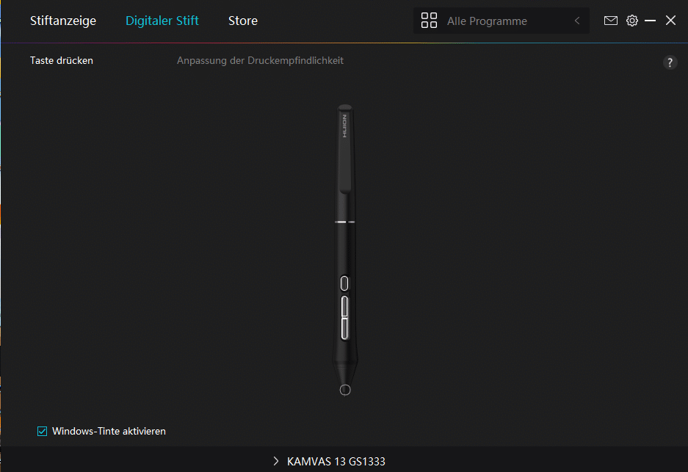
Task: Click the KAMVAS 13 GS1333 device name
Action: pyautogui.click(x=336, y=462)
